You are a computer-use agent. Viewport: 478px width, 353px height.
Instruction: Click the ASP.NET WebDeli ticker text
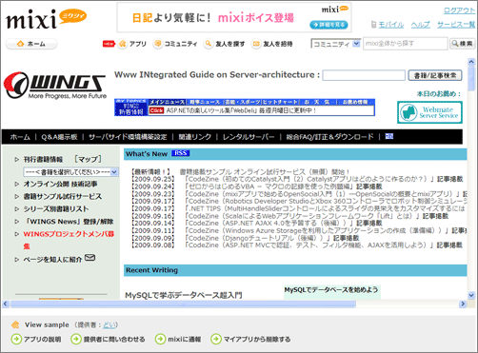241,110
